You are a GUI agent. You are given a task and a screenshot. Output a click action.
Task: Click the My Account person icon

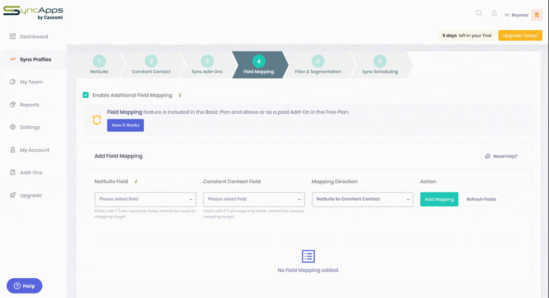[x=13, y=150]
